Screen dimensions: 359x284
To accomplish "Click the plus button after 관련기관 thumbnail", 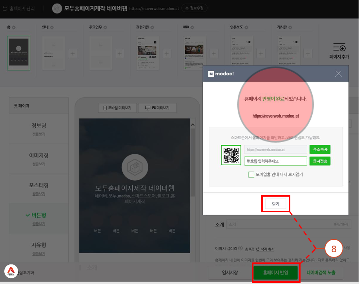I will pyautogui.click(x=167, y=54).
